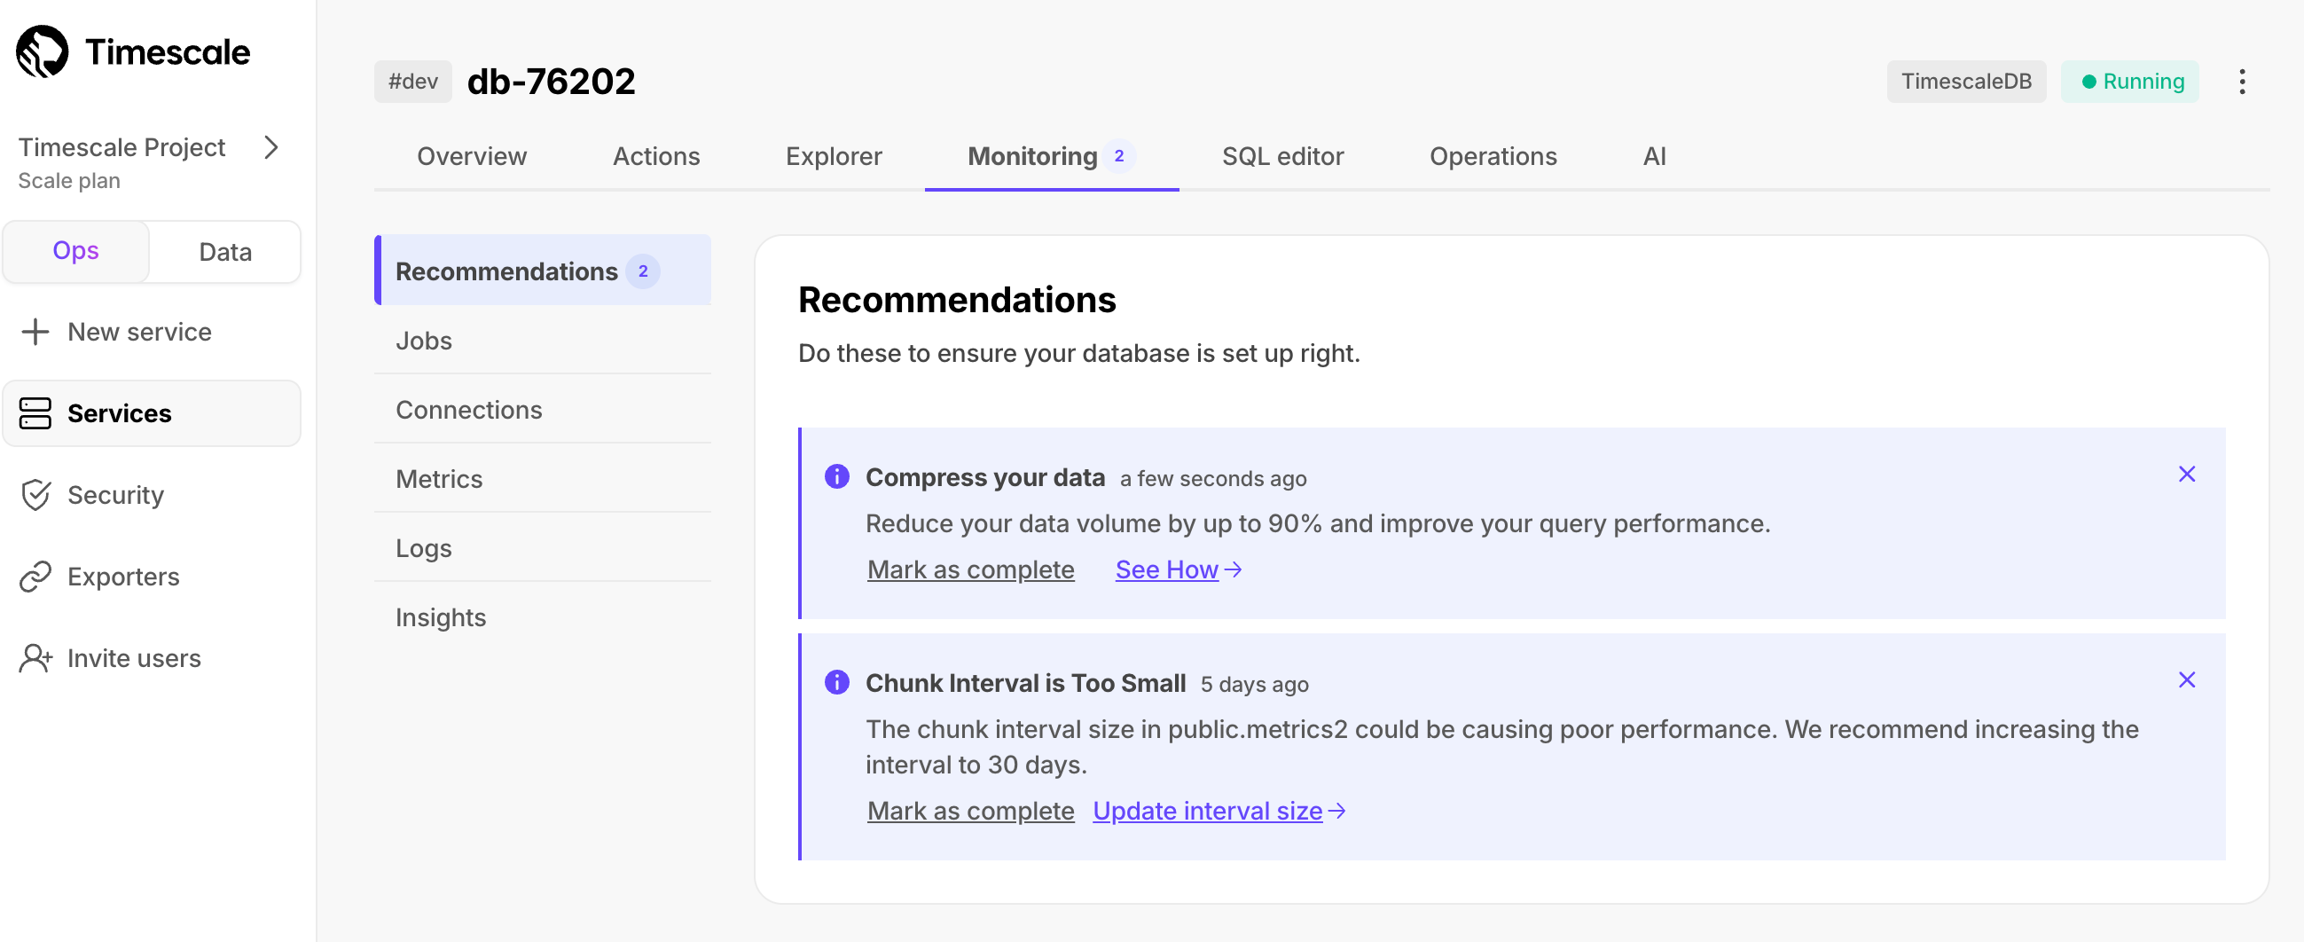Image resolution: width=2304 pixels, height=942 pixels.
Task: Dismiss the Chunk Interval is Too Small recommendation
Action: click(x=2186, y=679)
